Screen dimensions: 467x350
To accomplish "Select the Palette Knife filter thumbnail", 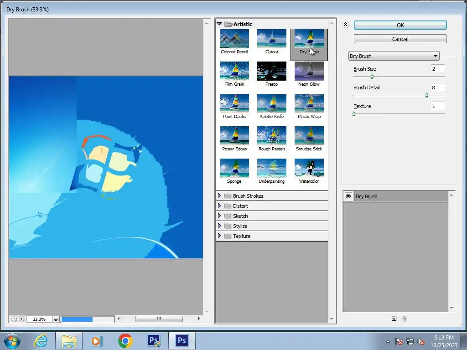I will tap(272, 103).
